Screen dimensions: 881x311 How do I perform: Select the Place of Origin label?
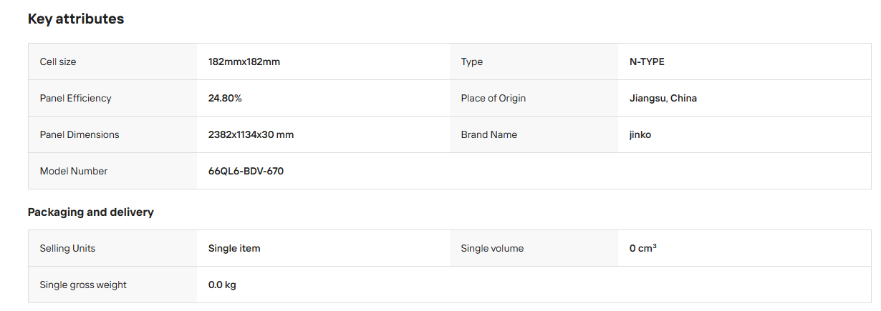click(494, 99)
